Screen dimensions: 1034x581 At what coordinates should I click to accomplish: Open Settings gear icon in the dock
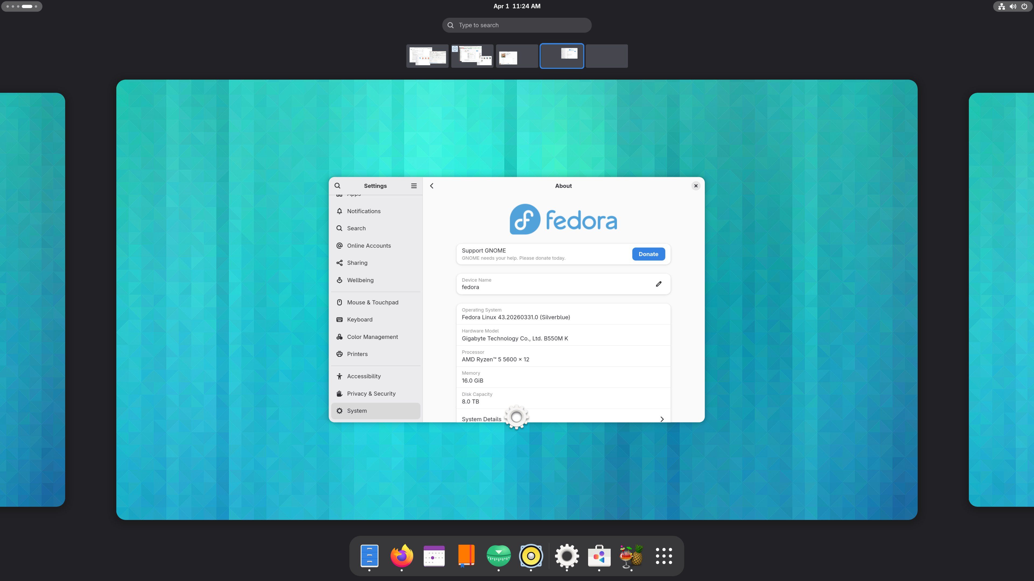[x=567, y=556]
